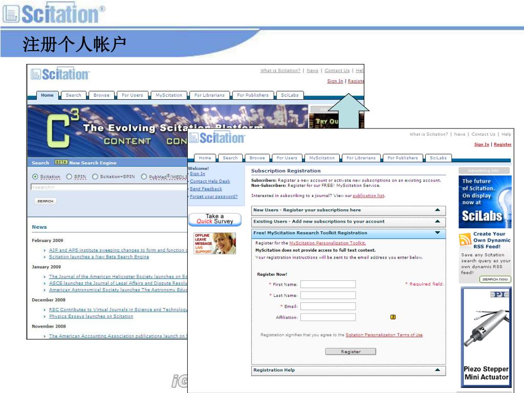Focus the First Name input field

point(328,285)
